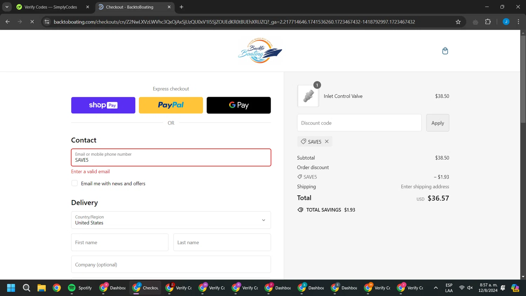Image resolution: width=526 pixels, height=296 pixels.
Task: Open the Chrome profile avatar
Action: tap(506, 22)
